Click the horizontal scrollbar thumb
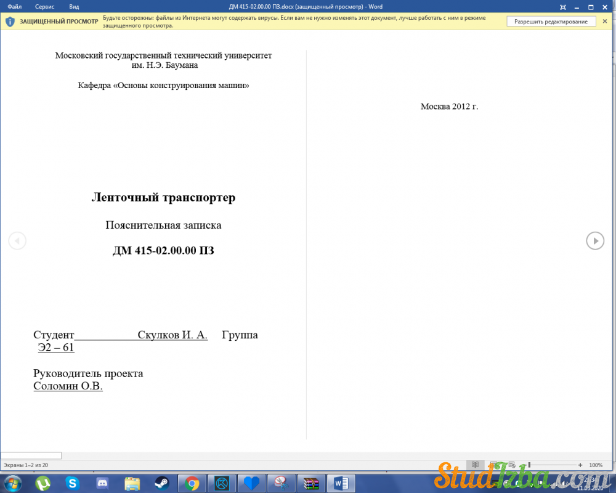Image resolution: width=616 pixels, height=493 pixels. (x=31, y=455)
